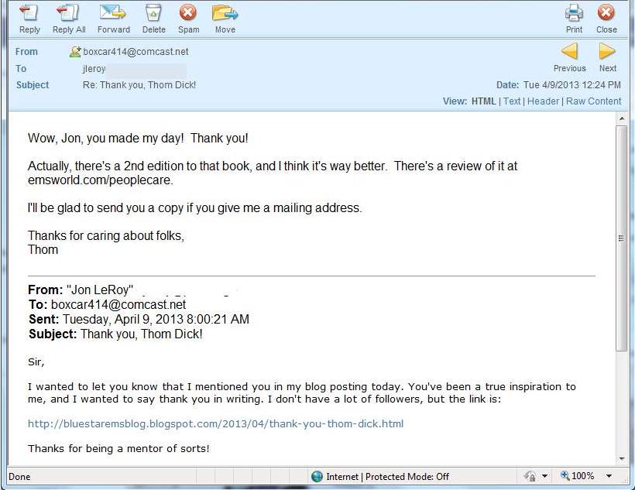Show Raw Content view
Image resolution: width=635 pixels, height=490 pixels.
point(593,101)
